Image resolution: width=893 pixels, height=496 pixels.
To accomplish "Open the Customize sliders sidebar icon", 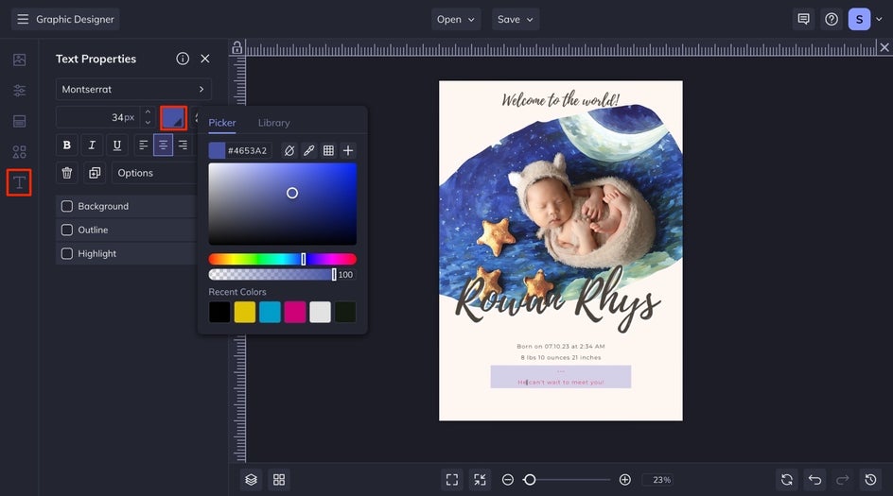I will pos(19,91).
